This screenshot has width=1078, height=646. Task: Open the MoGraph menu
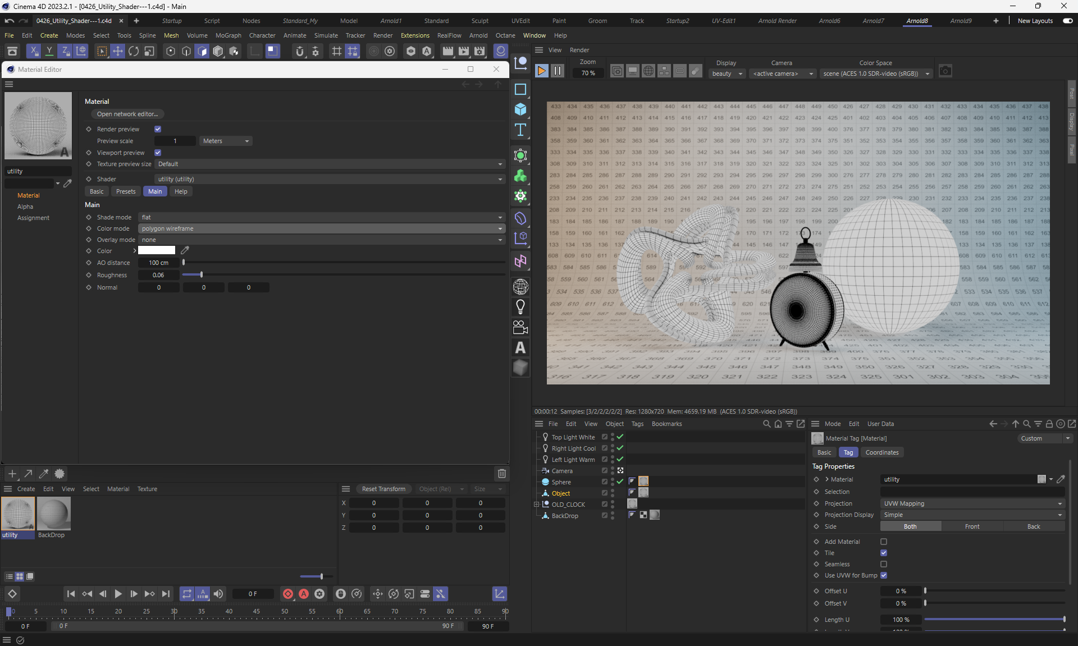[228, 35]
